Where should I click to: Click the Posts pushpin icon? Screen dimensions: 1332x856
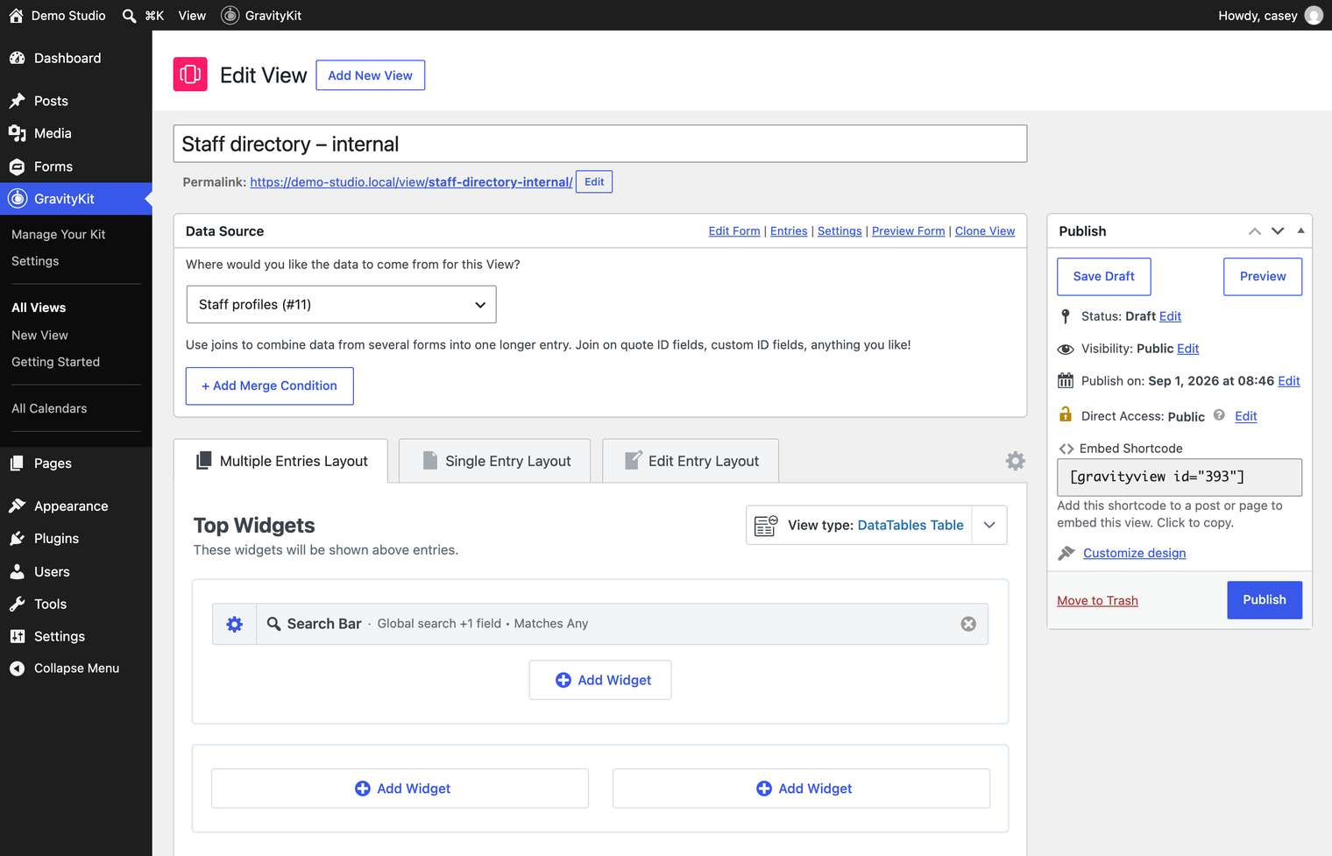click(x=18, y=101)
